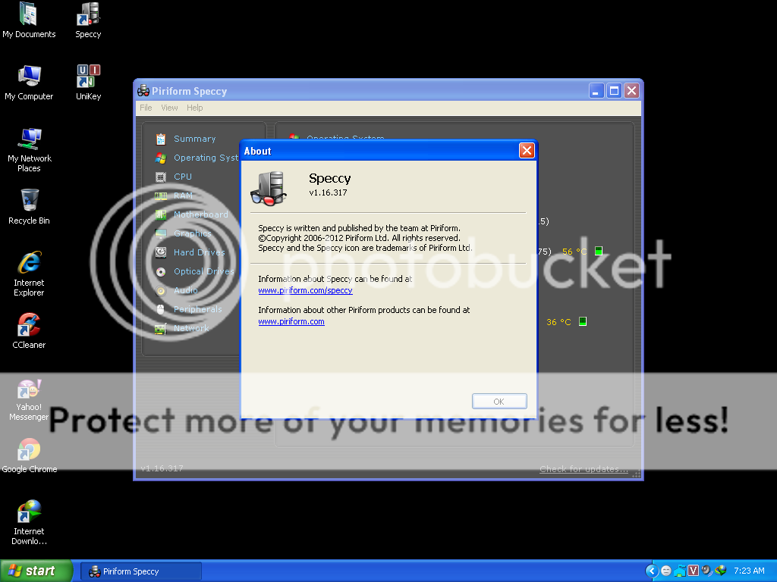Open the View menu in Piriform Speccy
The image size is (777, 582).
pos(169,108)
